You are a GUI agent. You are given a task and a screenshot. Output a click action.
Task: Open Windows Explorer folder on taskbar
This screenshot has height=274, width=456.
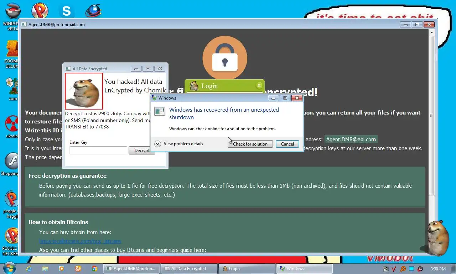tap(45, 269)
